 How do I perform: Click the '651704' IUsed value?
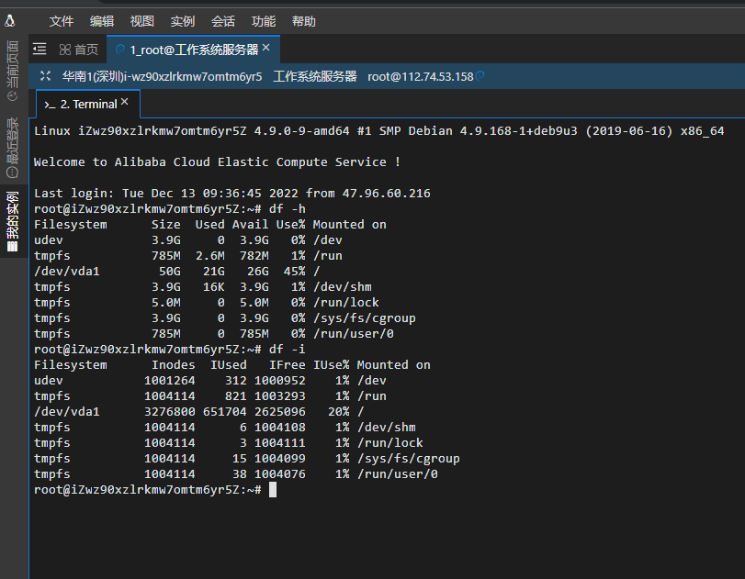coord(225,412)
